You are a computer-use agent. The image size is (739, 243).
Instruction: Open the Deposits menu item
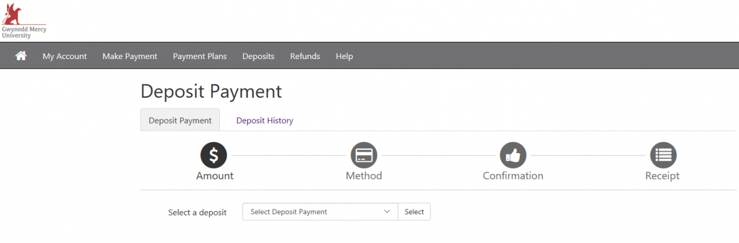[258, 56]
